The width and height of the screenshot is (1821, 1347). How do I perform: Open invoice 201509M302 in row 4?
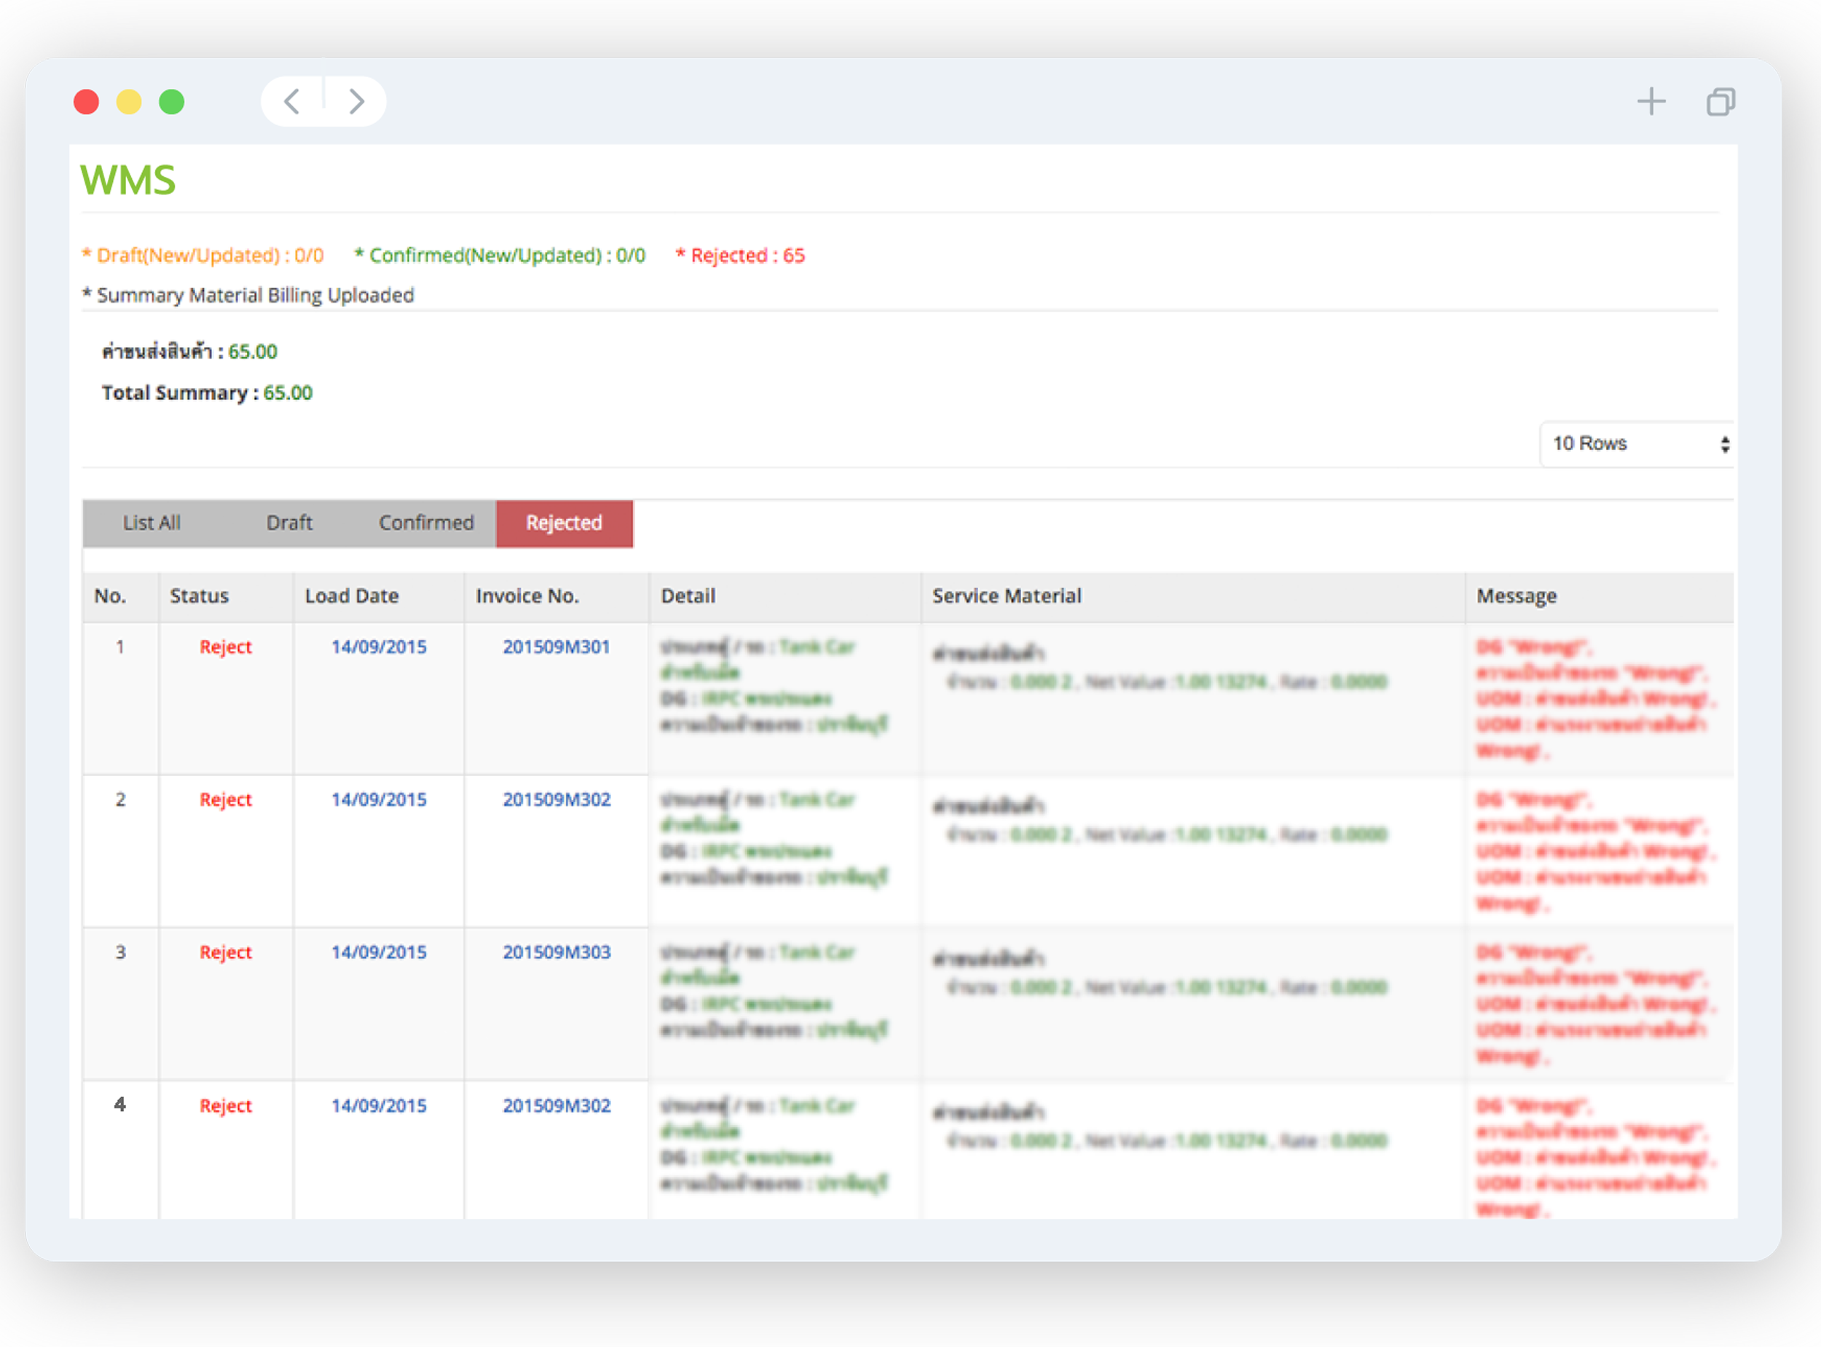556,1106
